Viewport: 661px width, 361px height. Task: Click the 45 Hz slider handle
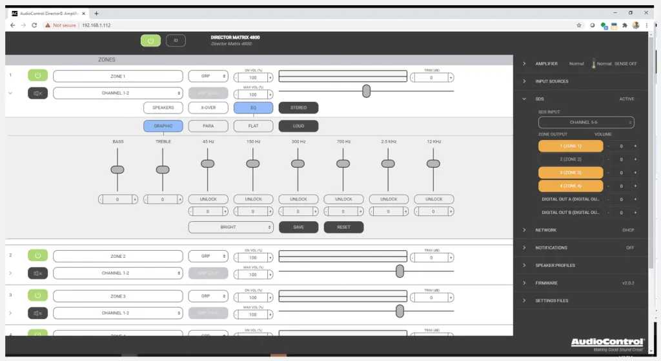point(207,164)
